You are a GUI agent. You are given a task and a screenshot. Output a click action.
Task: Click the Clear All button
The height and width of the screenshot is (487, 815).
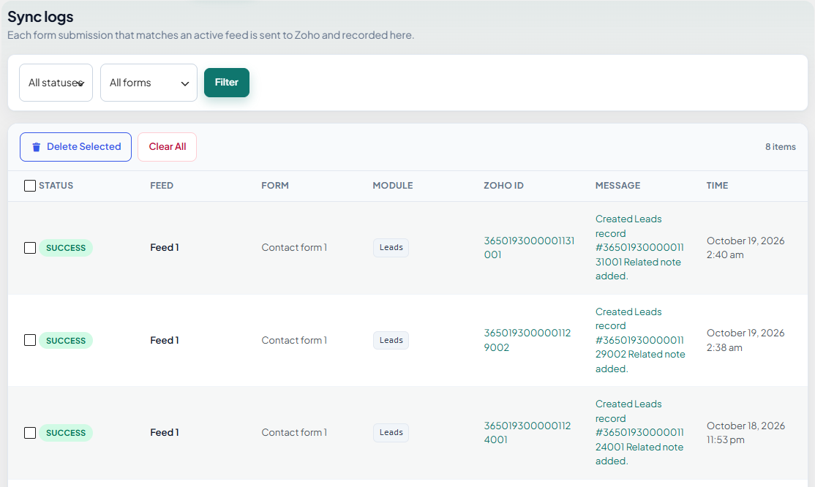tap(168, 147)
